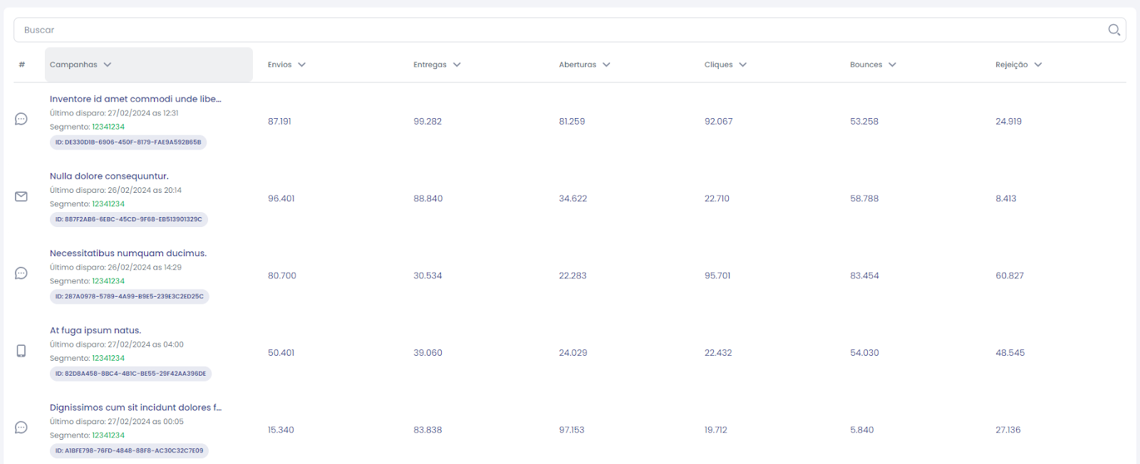Click Bounces value 83.454
The width and height of the screenshot is (1140, 464).
click(x=864, y=276)
